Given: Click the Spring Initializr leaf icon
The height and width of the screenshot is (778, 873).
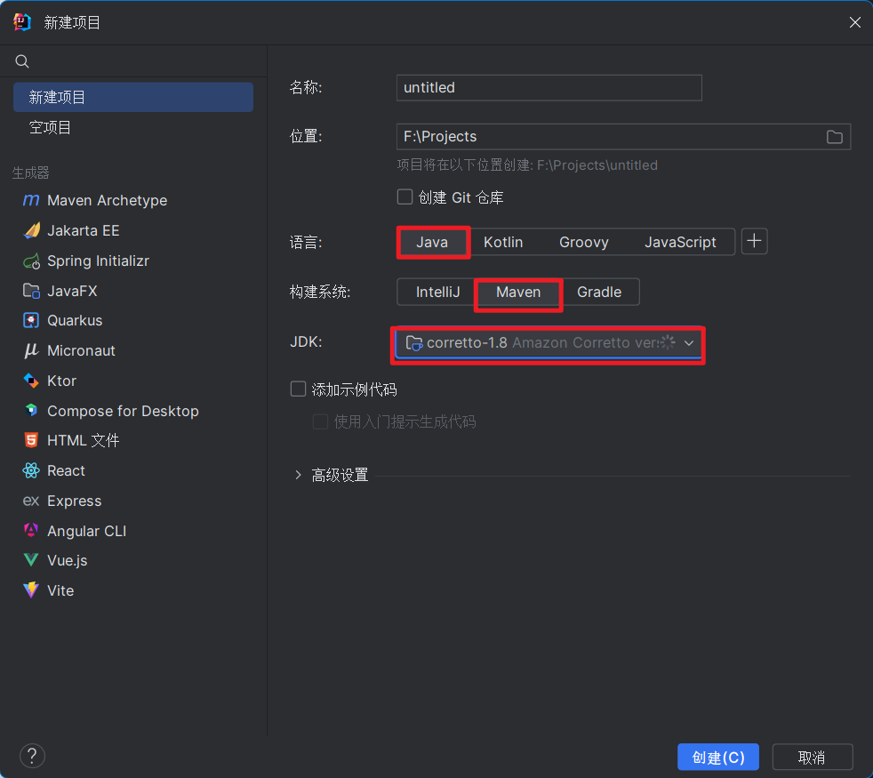Looking at the screenshot, I should (31, 261).
